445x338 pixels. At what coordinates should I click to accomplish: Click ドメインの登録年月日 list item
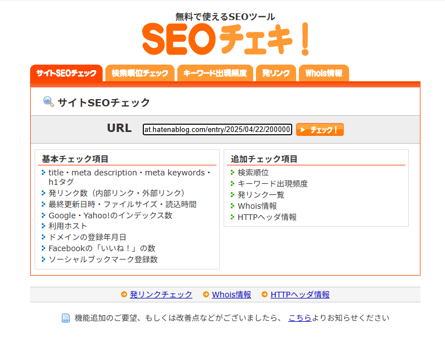(88, 237)
